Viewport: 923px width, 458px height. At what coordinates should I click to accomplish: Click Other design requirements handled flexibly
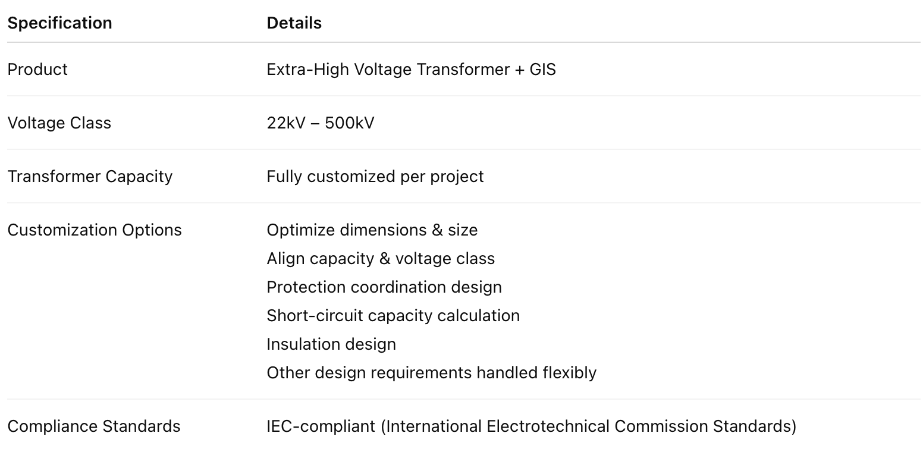[x=431, y=373]
